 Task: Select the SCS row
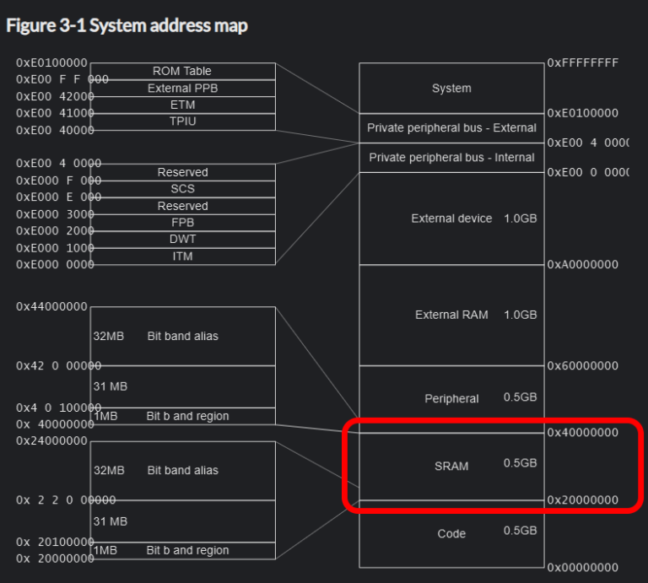(182, 189)
